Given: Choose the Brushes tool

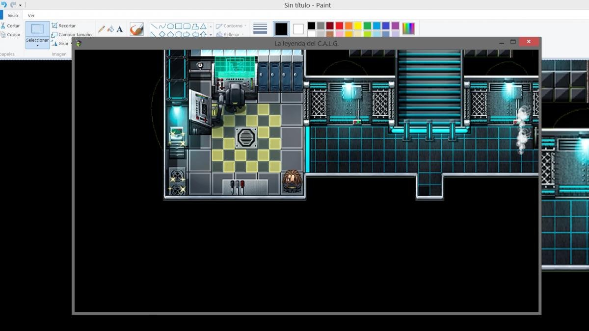Looking at the screenshot, I should coord(136,29).
